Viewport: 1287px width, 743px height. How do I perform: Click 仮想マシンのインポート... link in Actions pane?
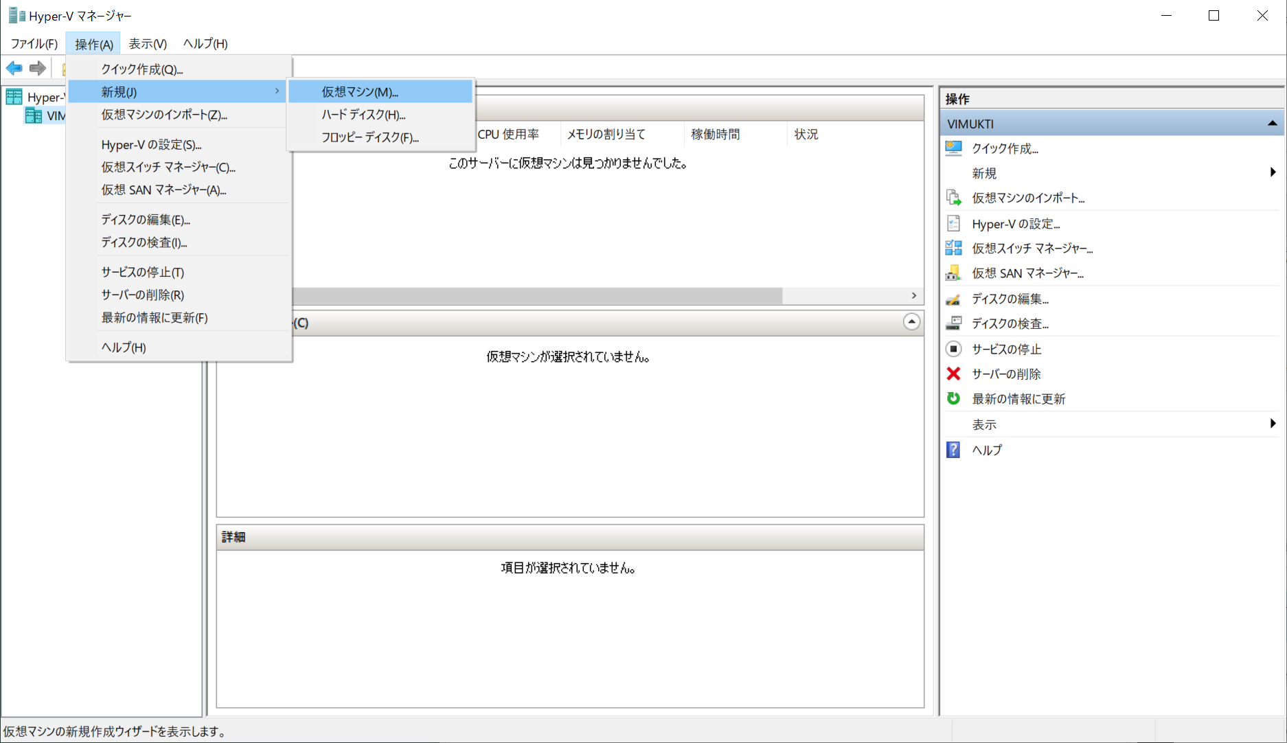1028,198
